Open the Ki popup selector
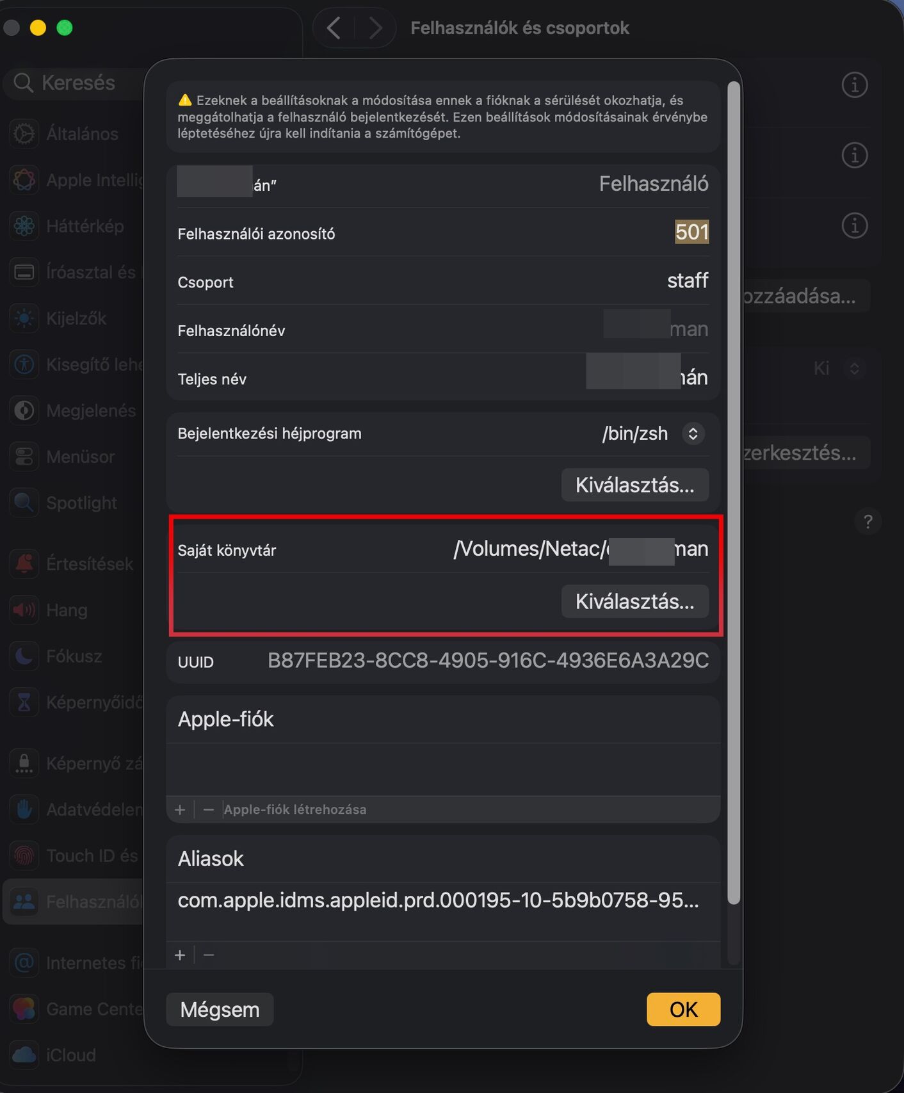Image resolution: width=904 pixels, height=1093 pixels. (x=854, y=368)
